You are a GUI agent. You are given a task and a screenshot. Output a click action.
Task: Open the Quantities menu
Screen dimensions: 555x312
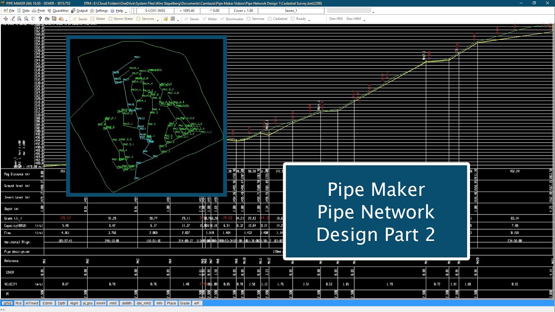pos(58,10)
